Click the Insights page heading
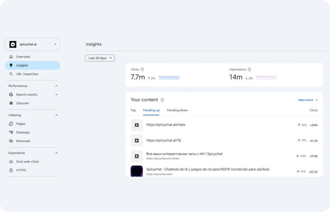 click(94, 44)
